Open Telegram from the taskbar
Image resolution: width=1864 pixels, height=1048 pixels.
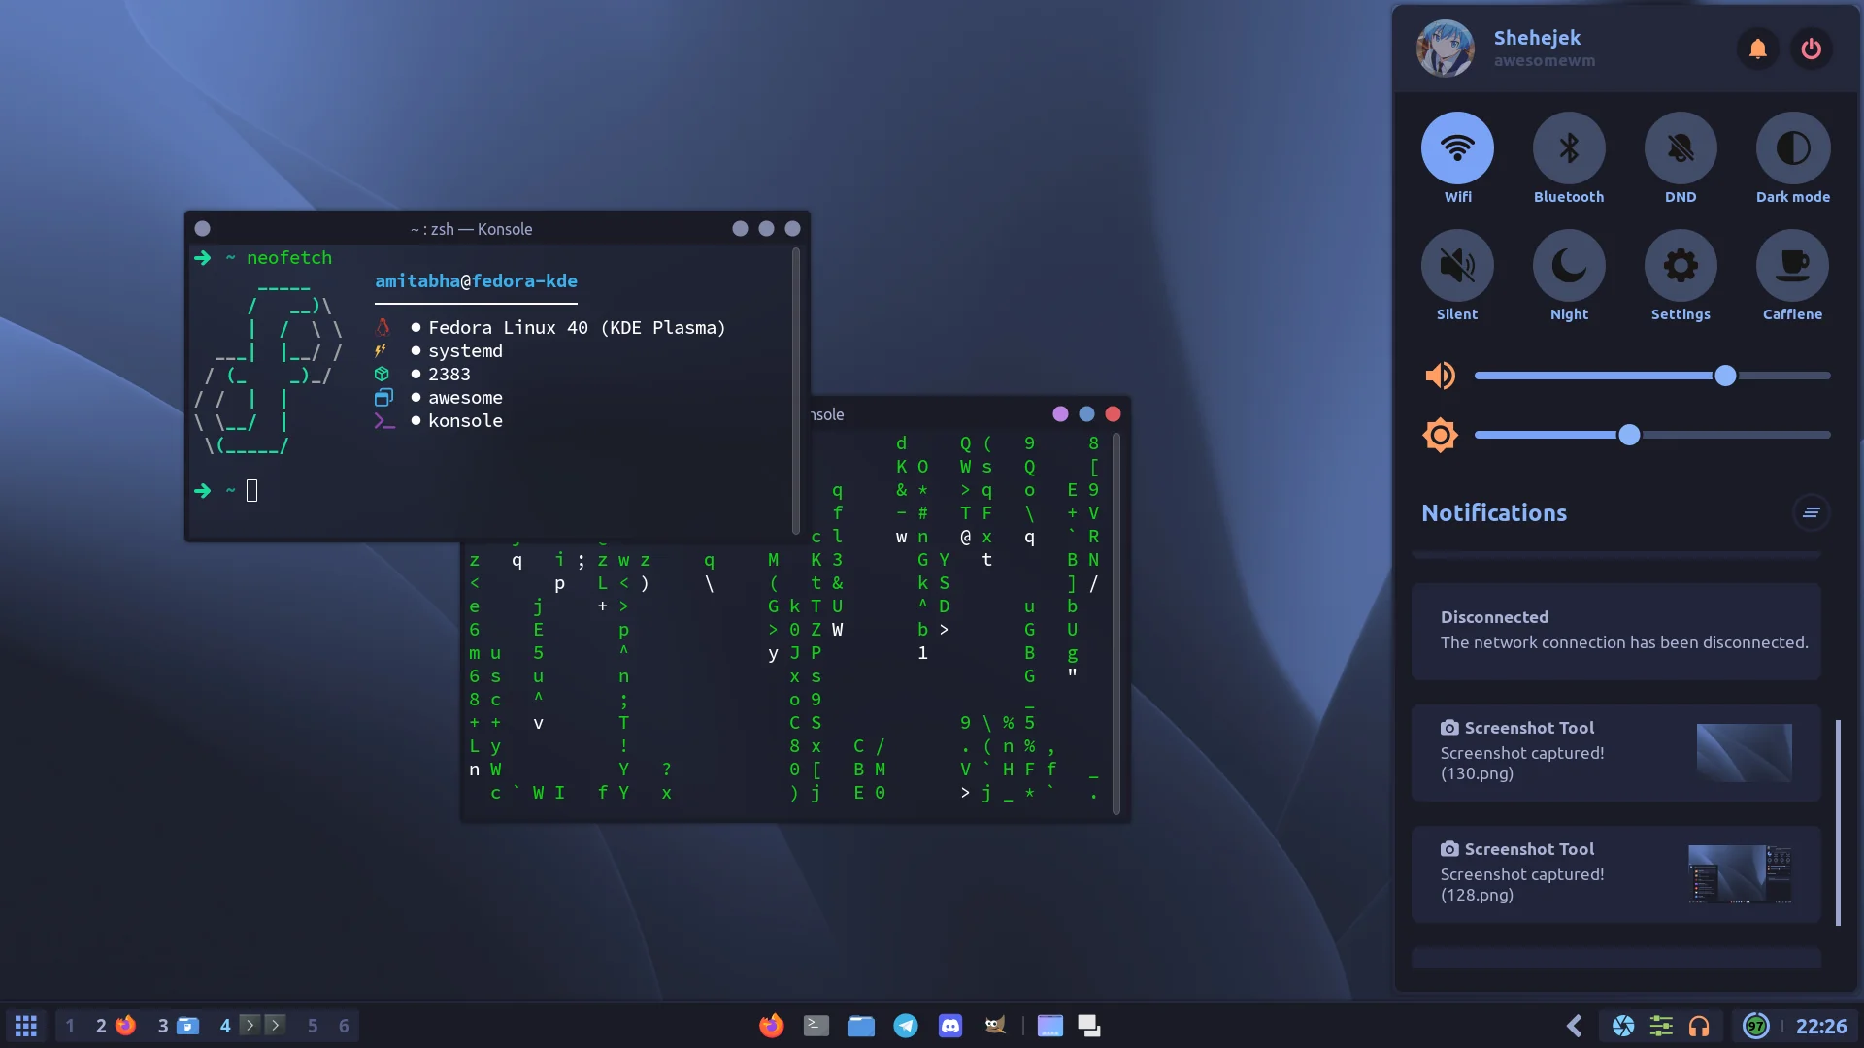(906, 1025)
